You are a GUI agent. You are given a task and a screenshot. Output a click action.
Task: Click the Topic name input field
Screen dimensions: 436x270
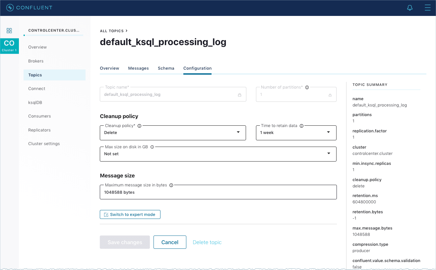coord(173,95)
